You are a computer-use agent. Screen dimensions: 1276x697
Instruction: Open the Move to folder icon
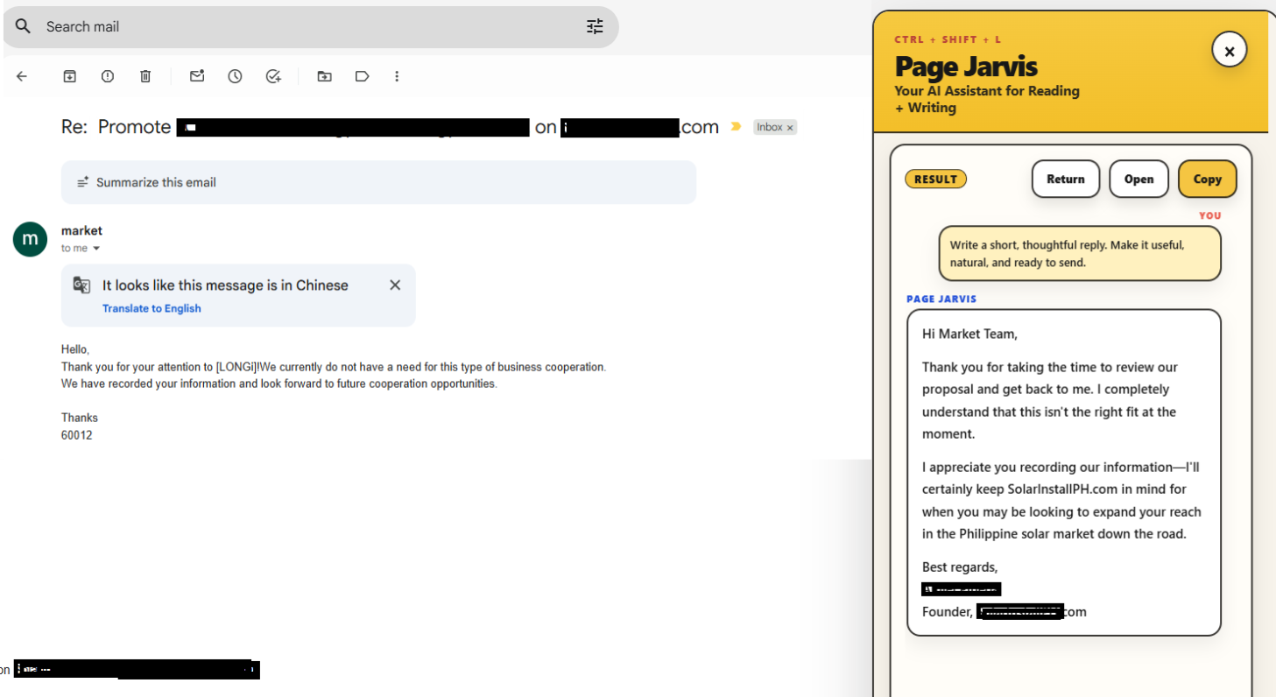(324, 76)
